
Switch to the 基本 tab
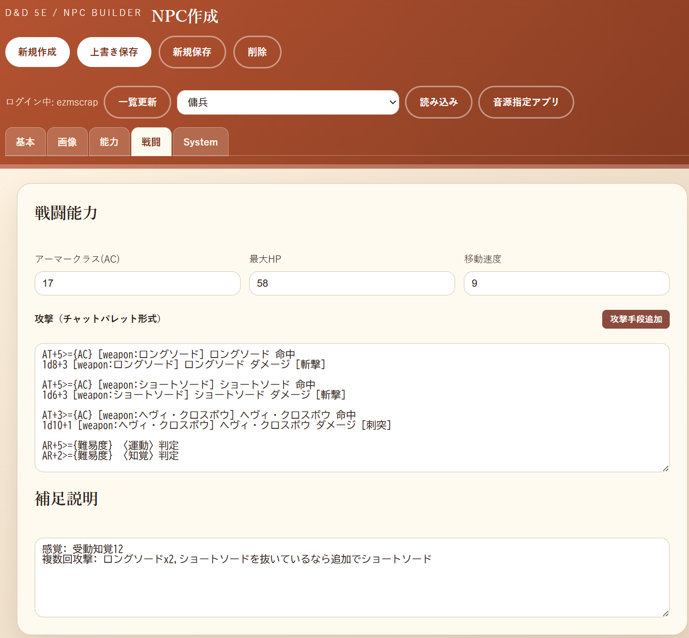click(x=26, y=142)
